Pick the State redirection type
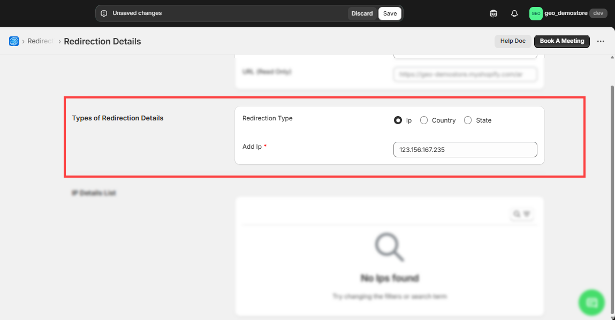 [x=468, y=120]
